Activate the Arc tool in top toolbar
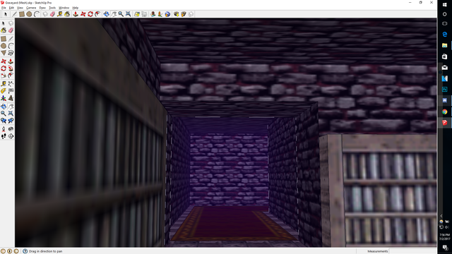 37,14
